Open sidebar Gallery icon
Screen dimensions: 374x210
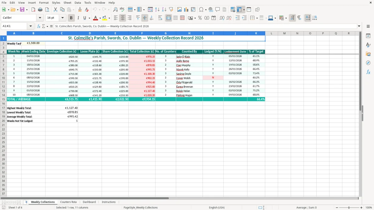(x=368, y=54)
